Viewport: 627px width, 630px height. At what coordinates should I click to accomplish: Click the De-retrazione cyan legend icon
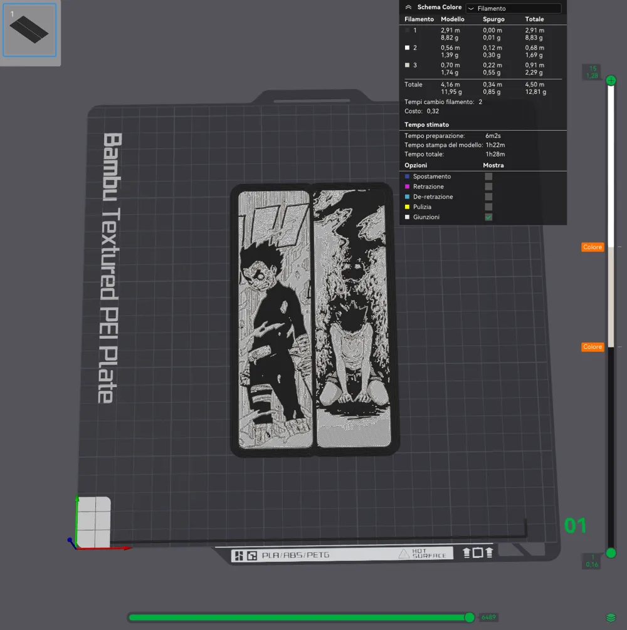pyautogui.click(x=407, y=197)
